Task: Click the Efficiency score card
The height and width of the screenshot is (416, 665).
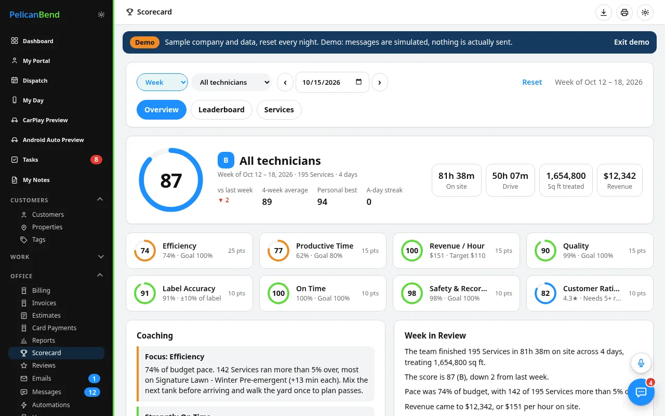Action: click(x=189, y=251)
